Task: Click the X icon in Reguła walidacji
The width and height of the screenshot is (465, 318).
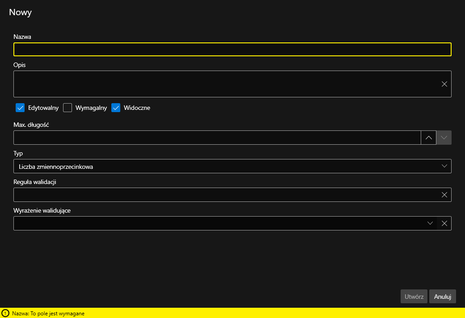Action: (x=444, y=195)
